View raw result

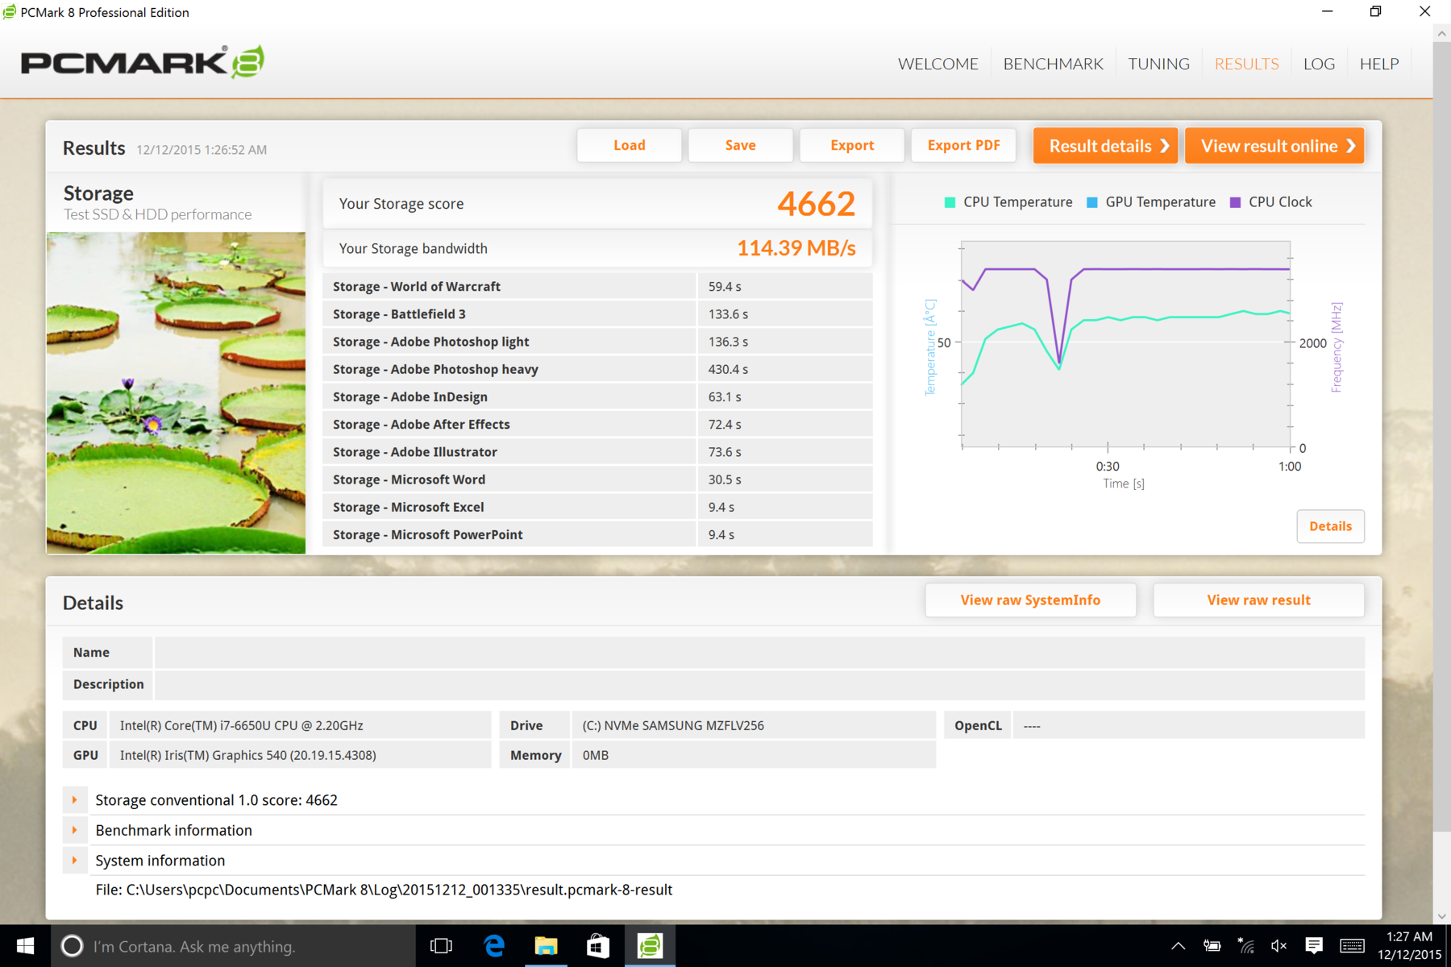(x=1258, y=600)
